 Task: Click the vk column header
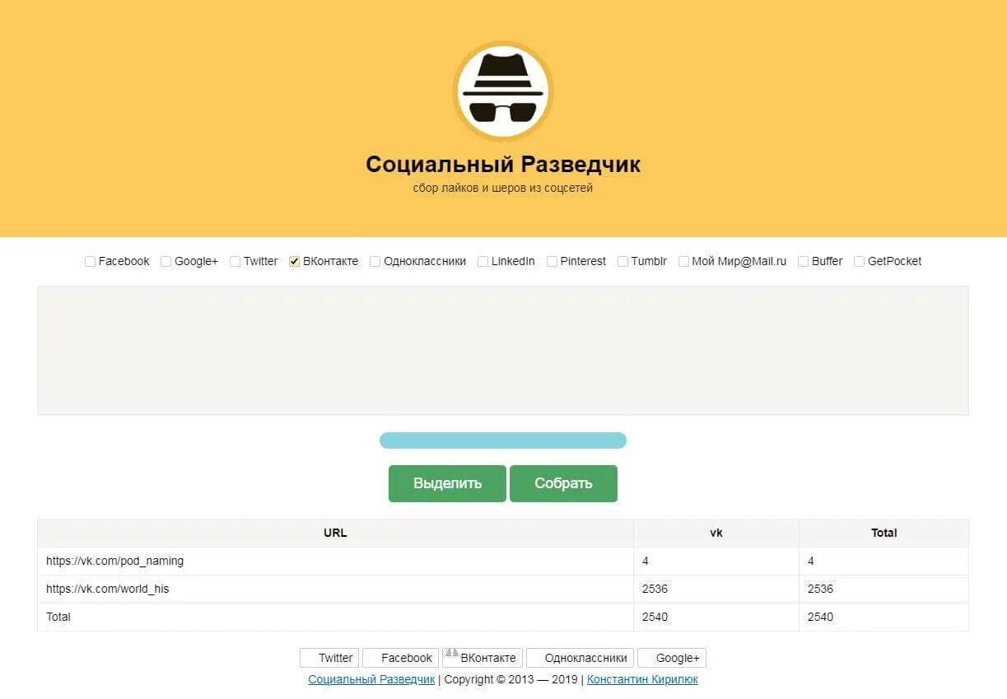pyautogui.click(x=716, y=533)
